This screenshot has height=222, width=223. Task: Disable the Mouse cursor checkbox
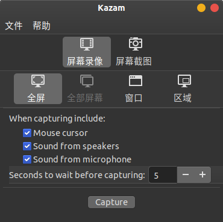point(27,133)
